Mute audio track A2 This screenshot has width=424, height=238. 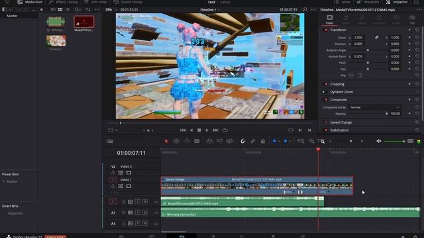click(145, 213)
